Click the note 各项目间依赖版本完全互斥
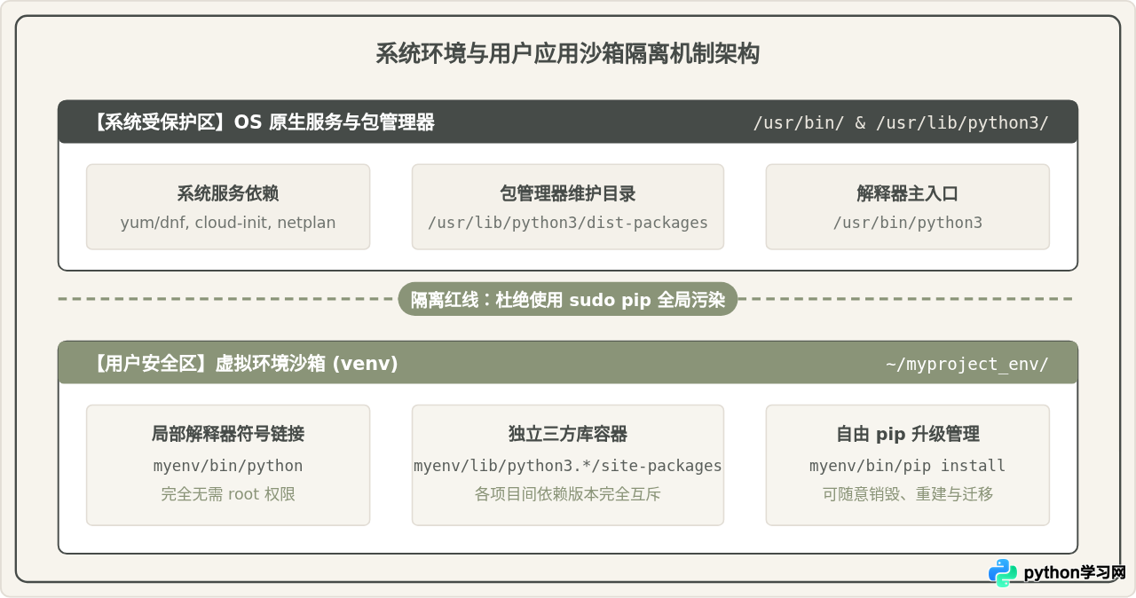This screenshot has height=598, width=1136. (x=568, y=494)
